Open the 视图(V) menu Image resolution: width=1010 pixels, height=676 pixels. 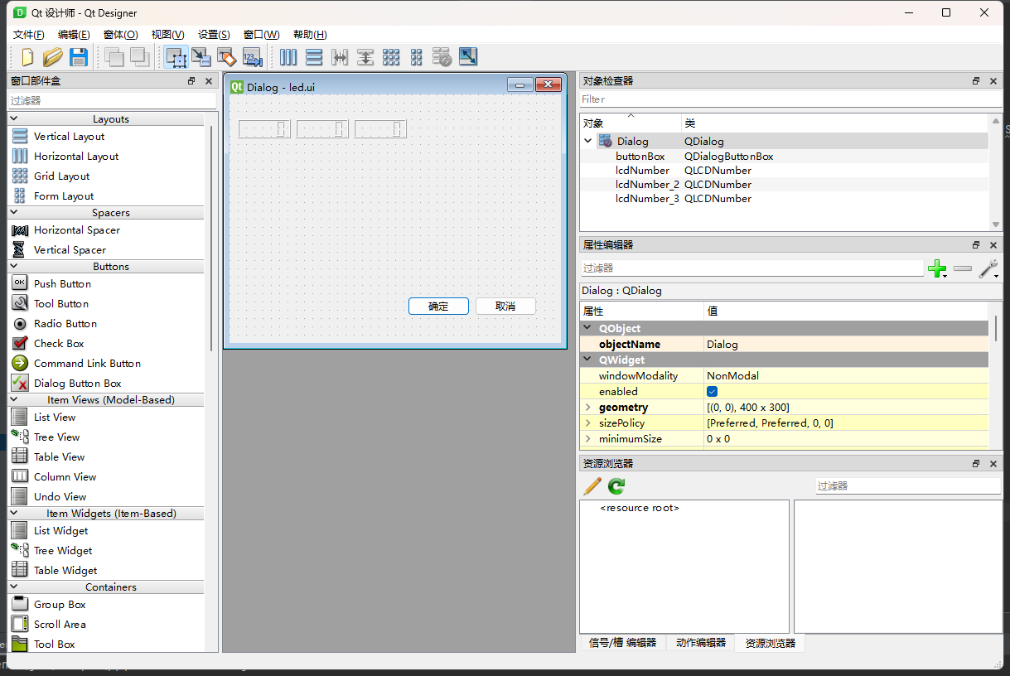point(167,35)
